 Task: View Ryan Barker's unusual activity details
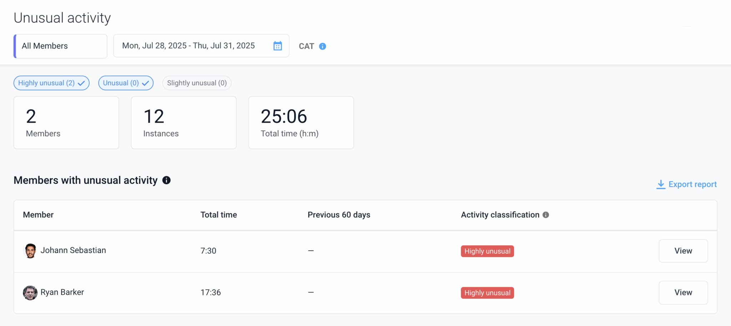pos(683,293)
